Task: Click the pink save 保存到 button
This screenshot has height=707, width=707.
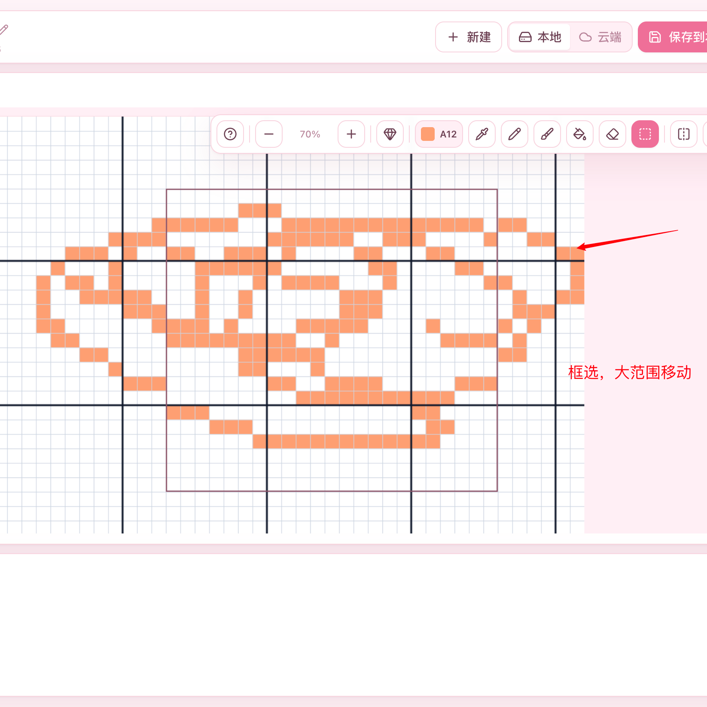Action: (x=673, y=37)
